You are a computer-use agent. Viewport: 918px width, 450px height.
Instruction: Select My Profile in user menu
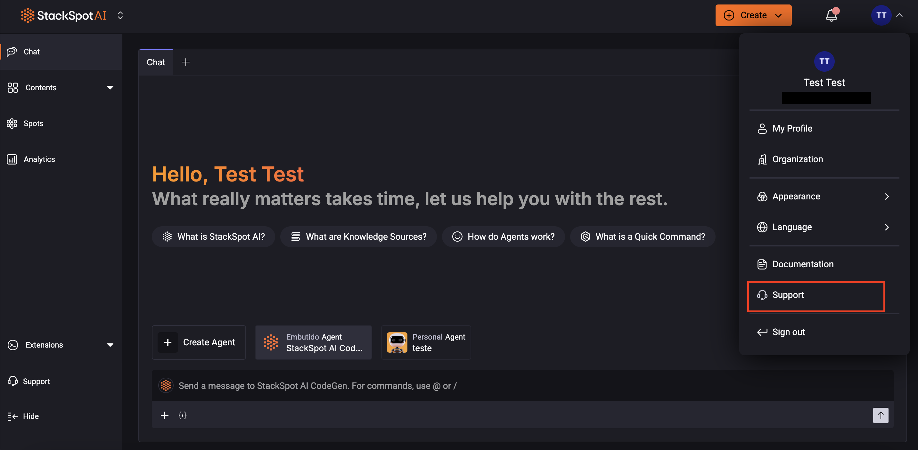[x=792, y=129]
